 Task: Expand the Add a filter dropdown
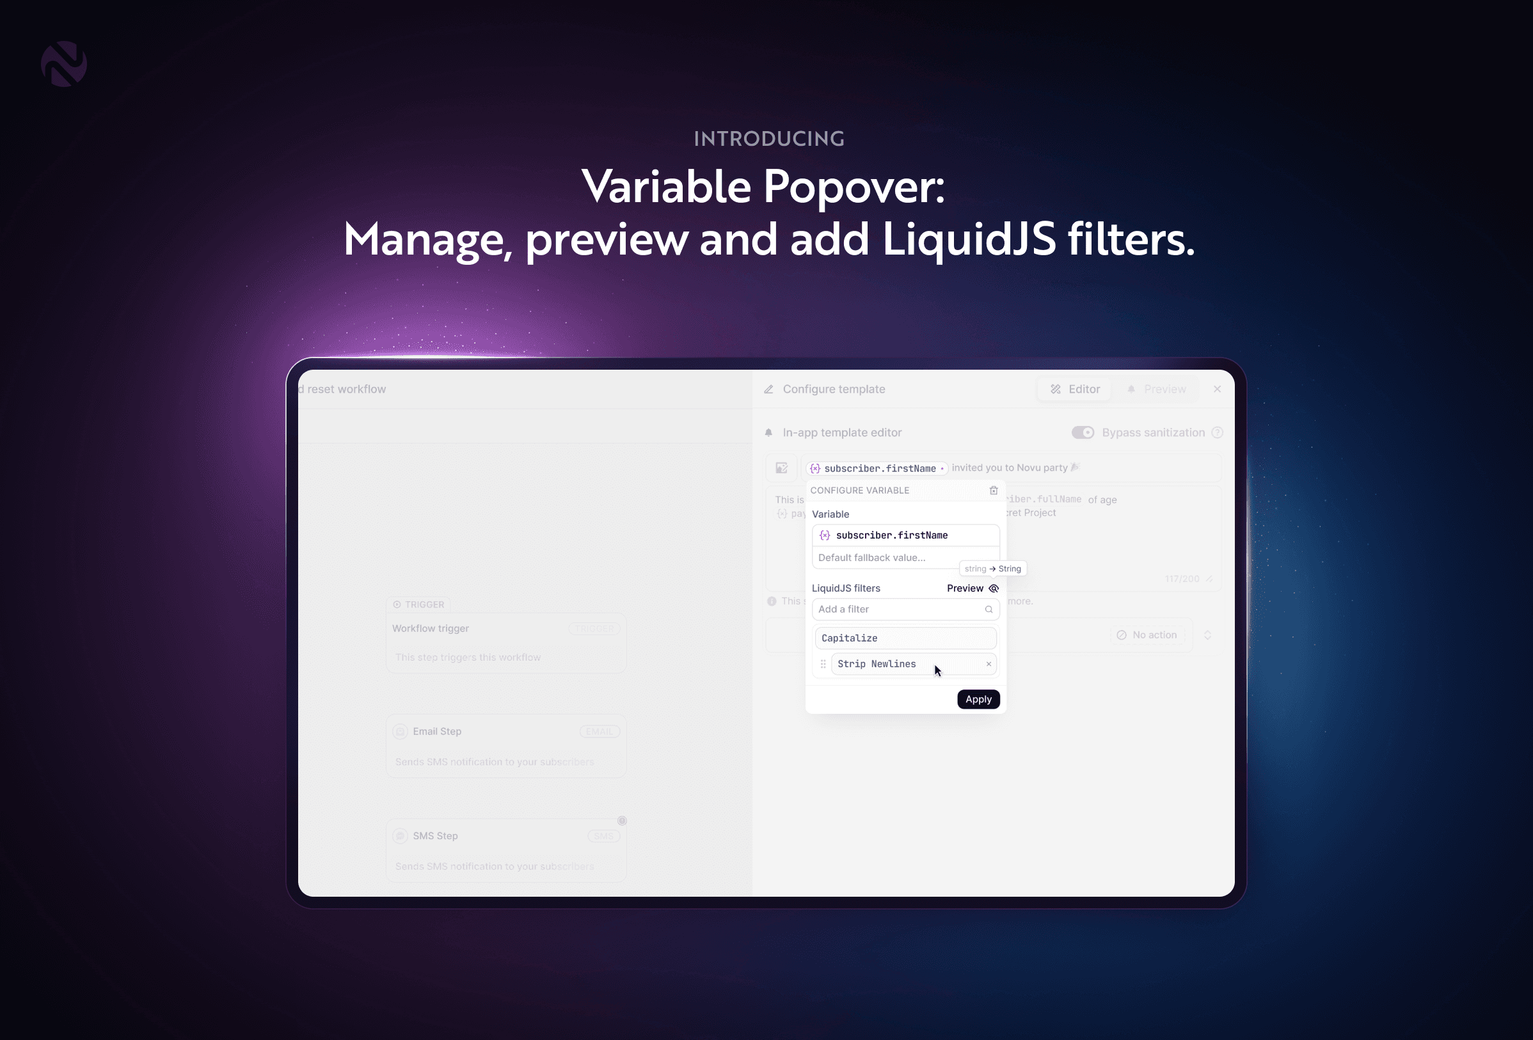904,608
